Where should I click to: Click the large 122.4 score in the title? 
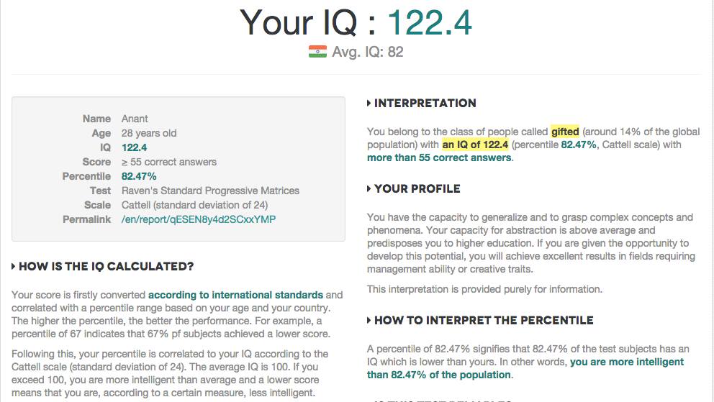click(430, 22)
